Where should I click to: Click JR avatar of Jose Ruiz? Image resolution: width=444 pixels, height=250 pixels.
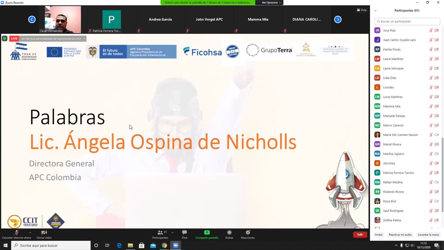pyautogui.click(x=377, y=30)
